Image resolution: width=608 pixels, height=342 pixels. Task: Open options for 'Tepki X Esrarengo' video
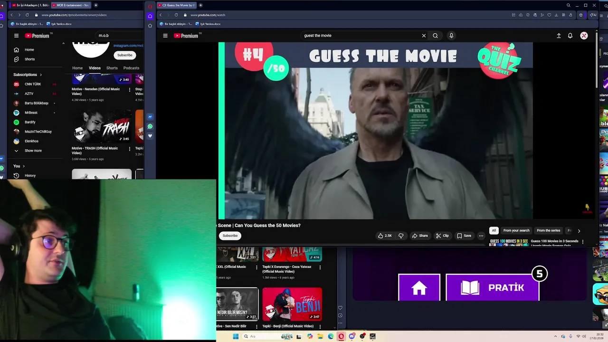click(x=320, y=267)
